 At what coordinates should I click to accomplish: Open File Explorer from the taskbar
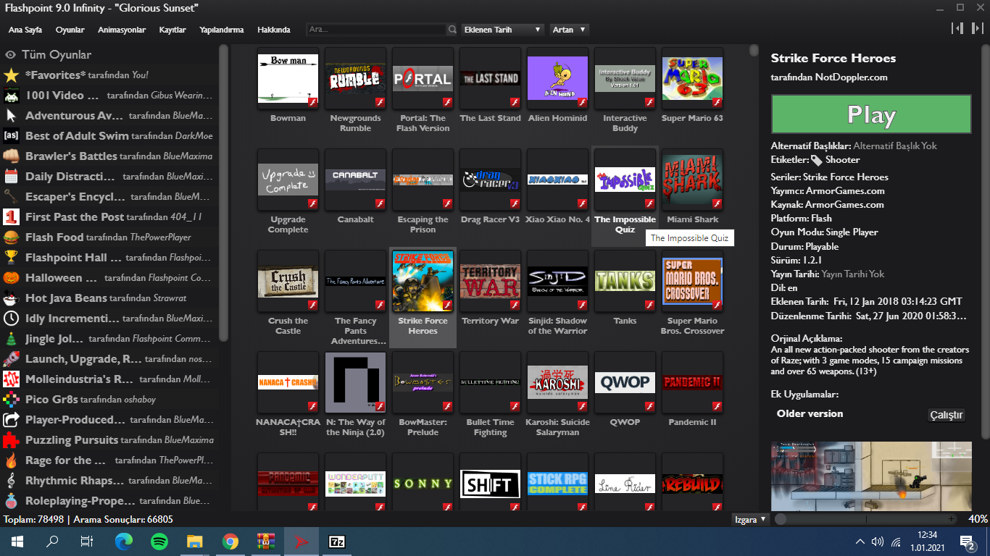point(195,541)
